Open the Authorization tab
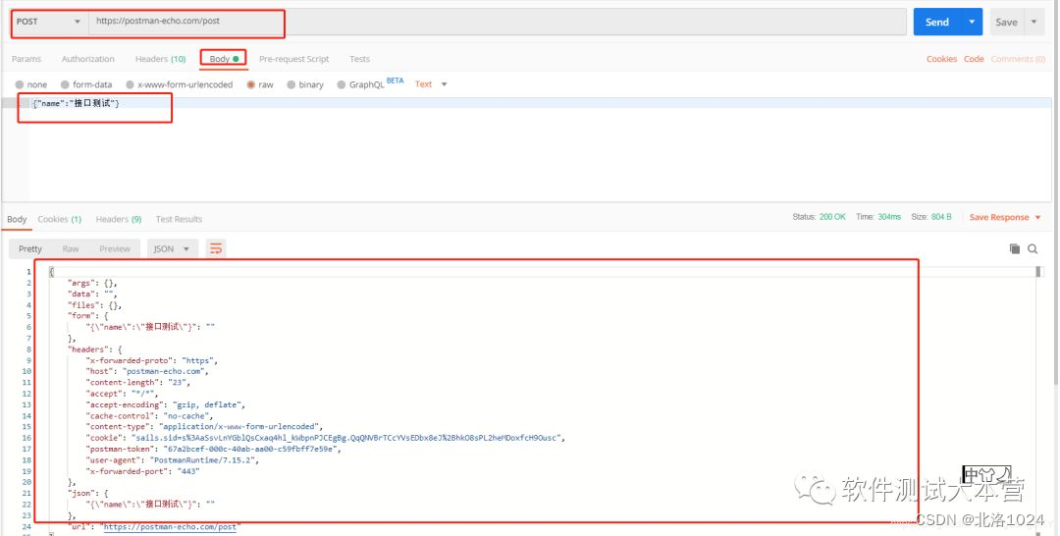 point(88,59)
